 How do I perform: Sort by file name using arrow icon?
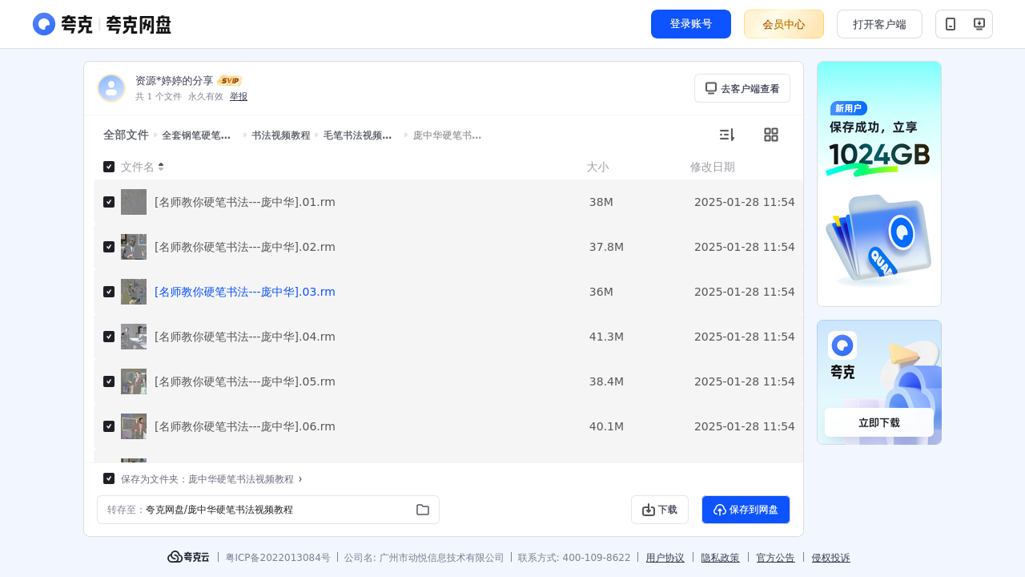tap(161, 167)
